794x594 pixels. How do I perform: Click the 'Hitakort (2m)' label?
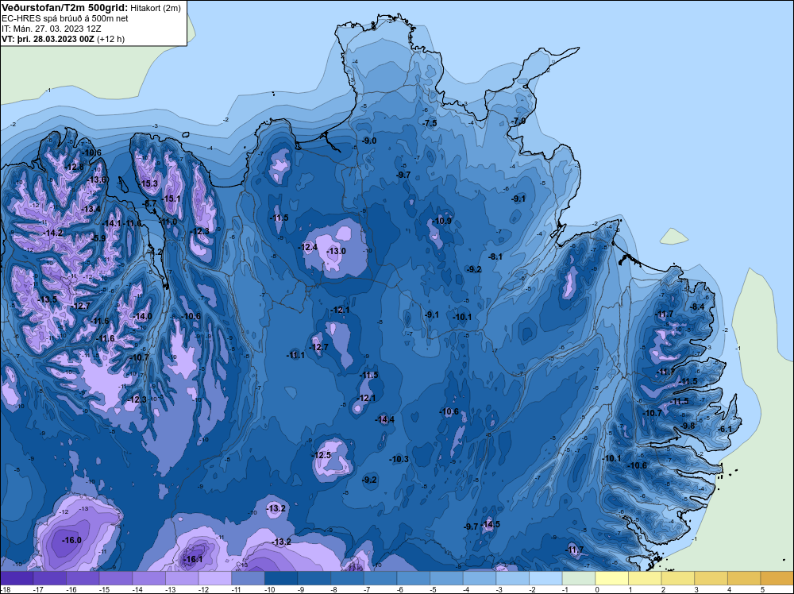pyautogui.click(x=155, y=9)
